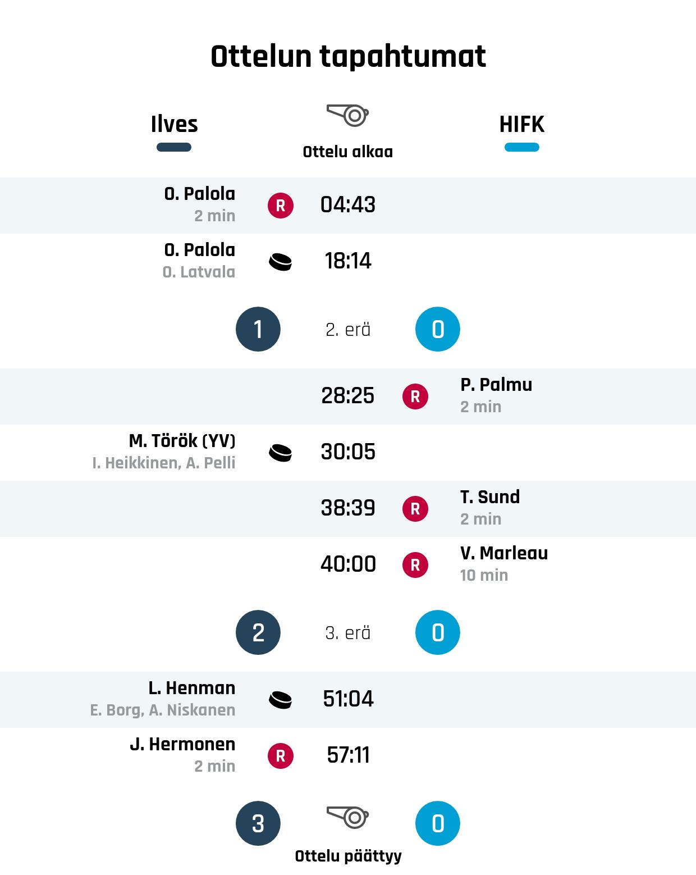Click the Ilves score 3 final badge

[258, 823]
